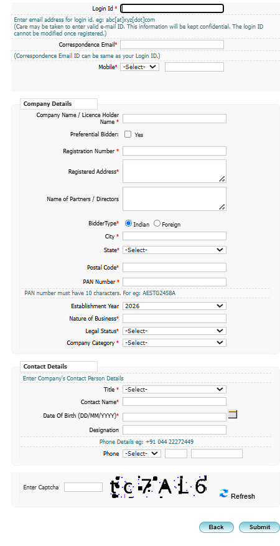The height and width of the screenshot is (546, 280).
Task: Open the Company Category dropdown
Action: (x=174, y=342)
